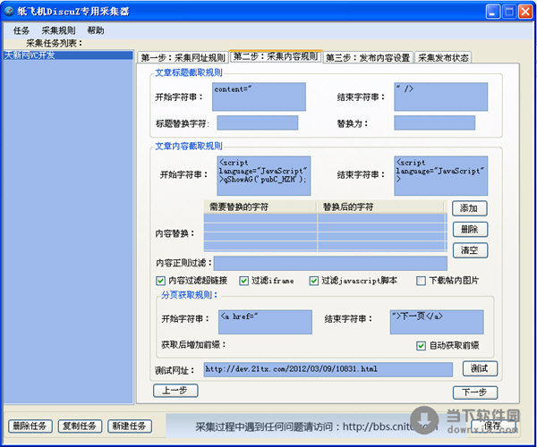
Task: Enable 下载帖内图片 checkbox
Action: (x=421, y=281)
